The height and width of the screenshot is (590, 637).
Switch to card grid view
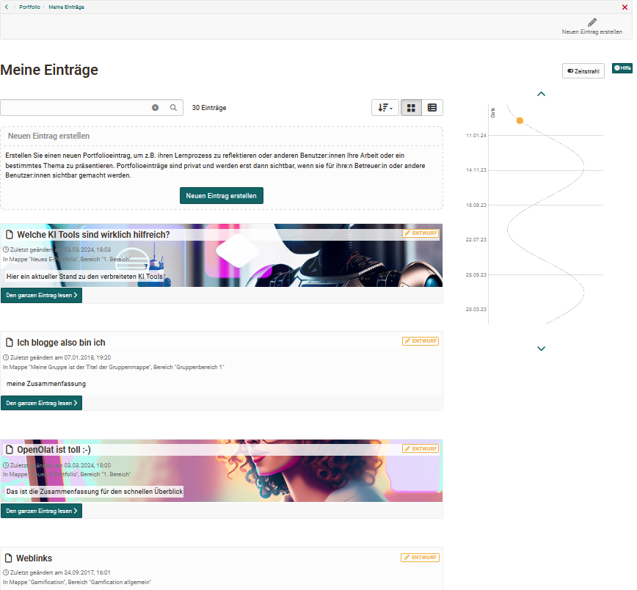(x=411, y=108)
